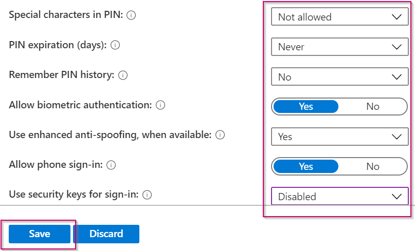This screenshot has width=415, height=251.
Task: Expand the PIN expiration dropdown showing Never
Action: pos(340,47)
